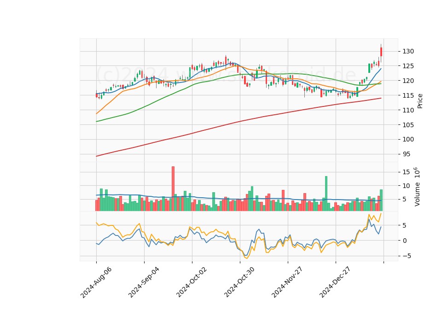
Task: Click the 110 price axis value
Action: click(408, 110)
